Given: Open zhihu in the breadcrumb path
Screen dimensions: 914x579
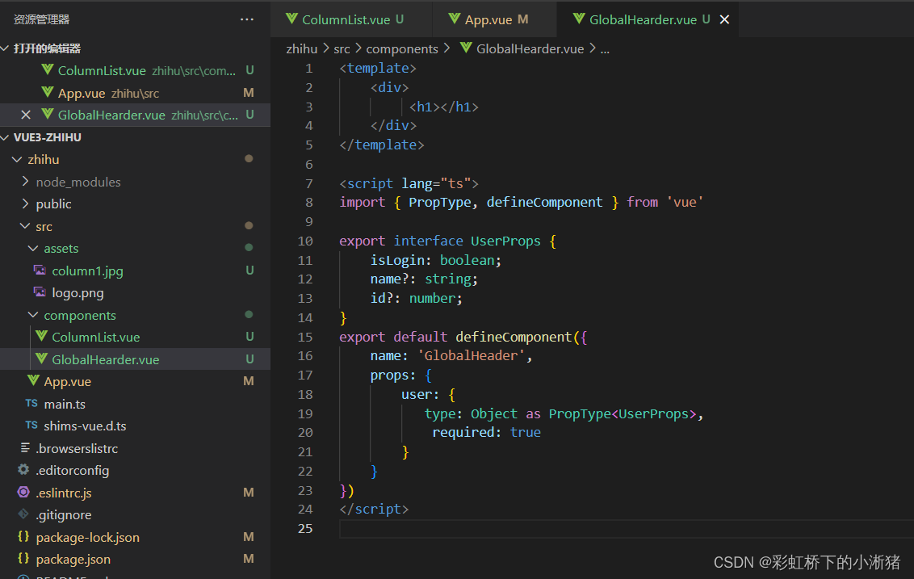Looking at the screenshot, I should click(x=301, y=49).
